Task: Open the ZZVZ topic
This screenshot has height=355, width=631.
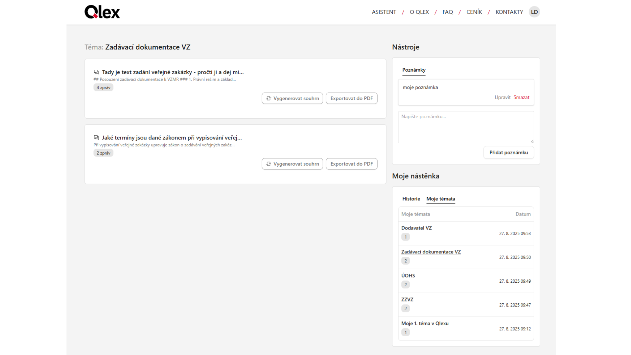Action: point(407,299)
